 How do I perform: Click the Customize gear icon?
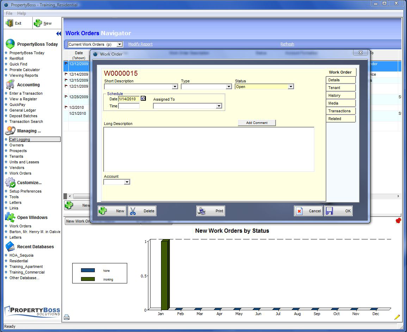(10, 183)
